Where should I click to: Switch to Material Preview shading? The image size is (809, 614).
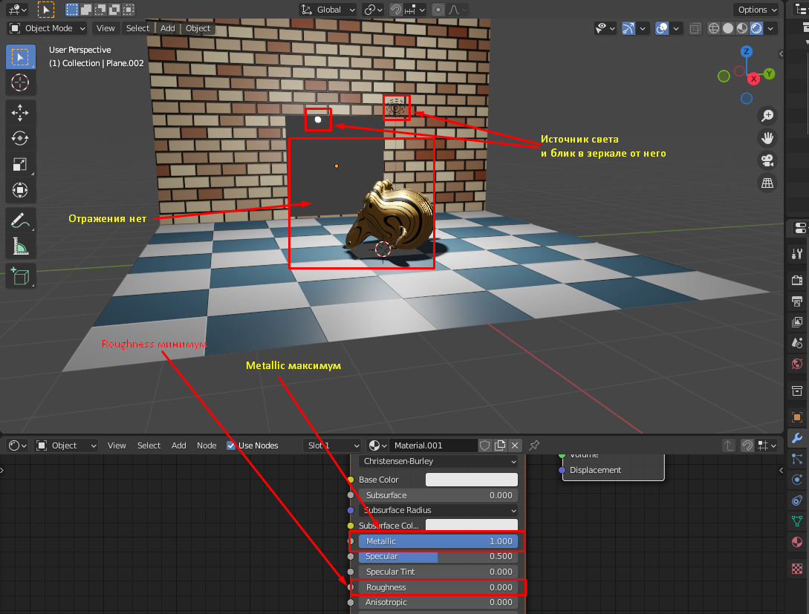(x=742, y=28)
